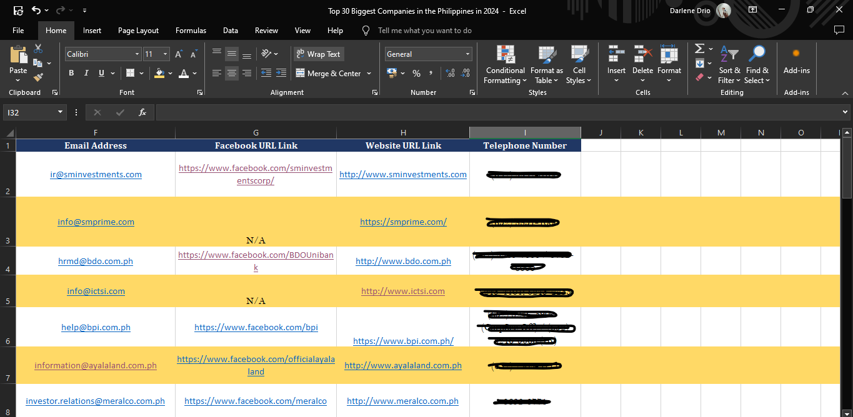
Task: Open the Add-ins button
Action: (796, 62)
